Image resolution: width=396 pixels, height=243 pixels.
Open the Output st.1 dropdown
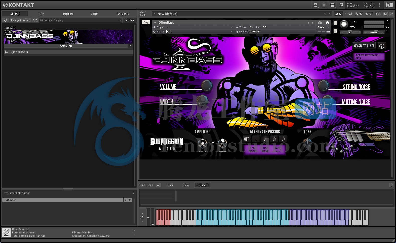[193, 27]
